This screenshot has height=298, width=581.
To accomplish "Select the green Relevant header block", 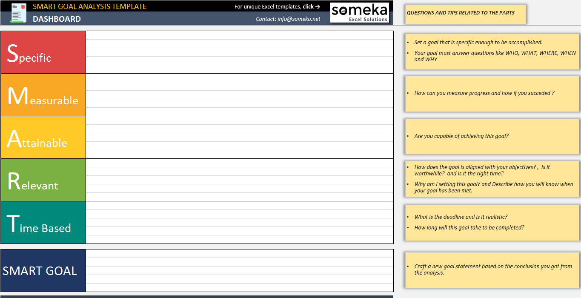I will tap(43, 179).
